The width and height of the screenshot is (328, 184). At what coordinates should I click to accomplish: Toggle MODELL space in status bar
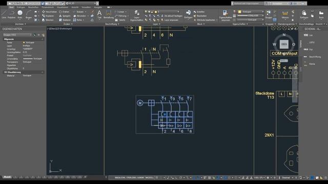[x=150, y=178]
